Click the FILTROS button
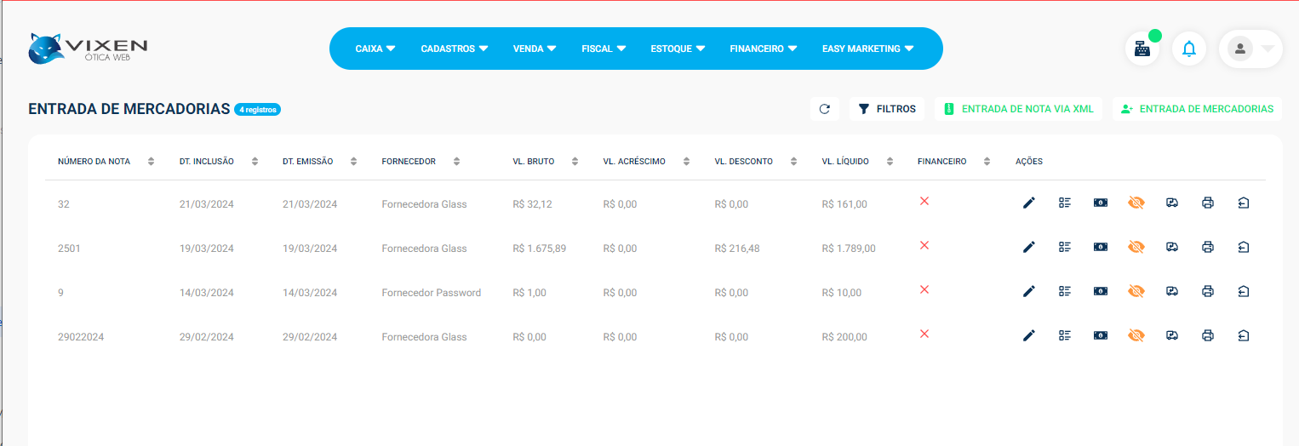Image resolution: width=1299 pixels, height=446 pixels. tap(887, 109)
